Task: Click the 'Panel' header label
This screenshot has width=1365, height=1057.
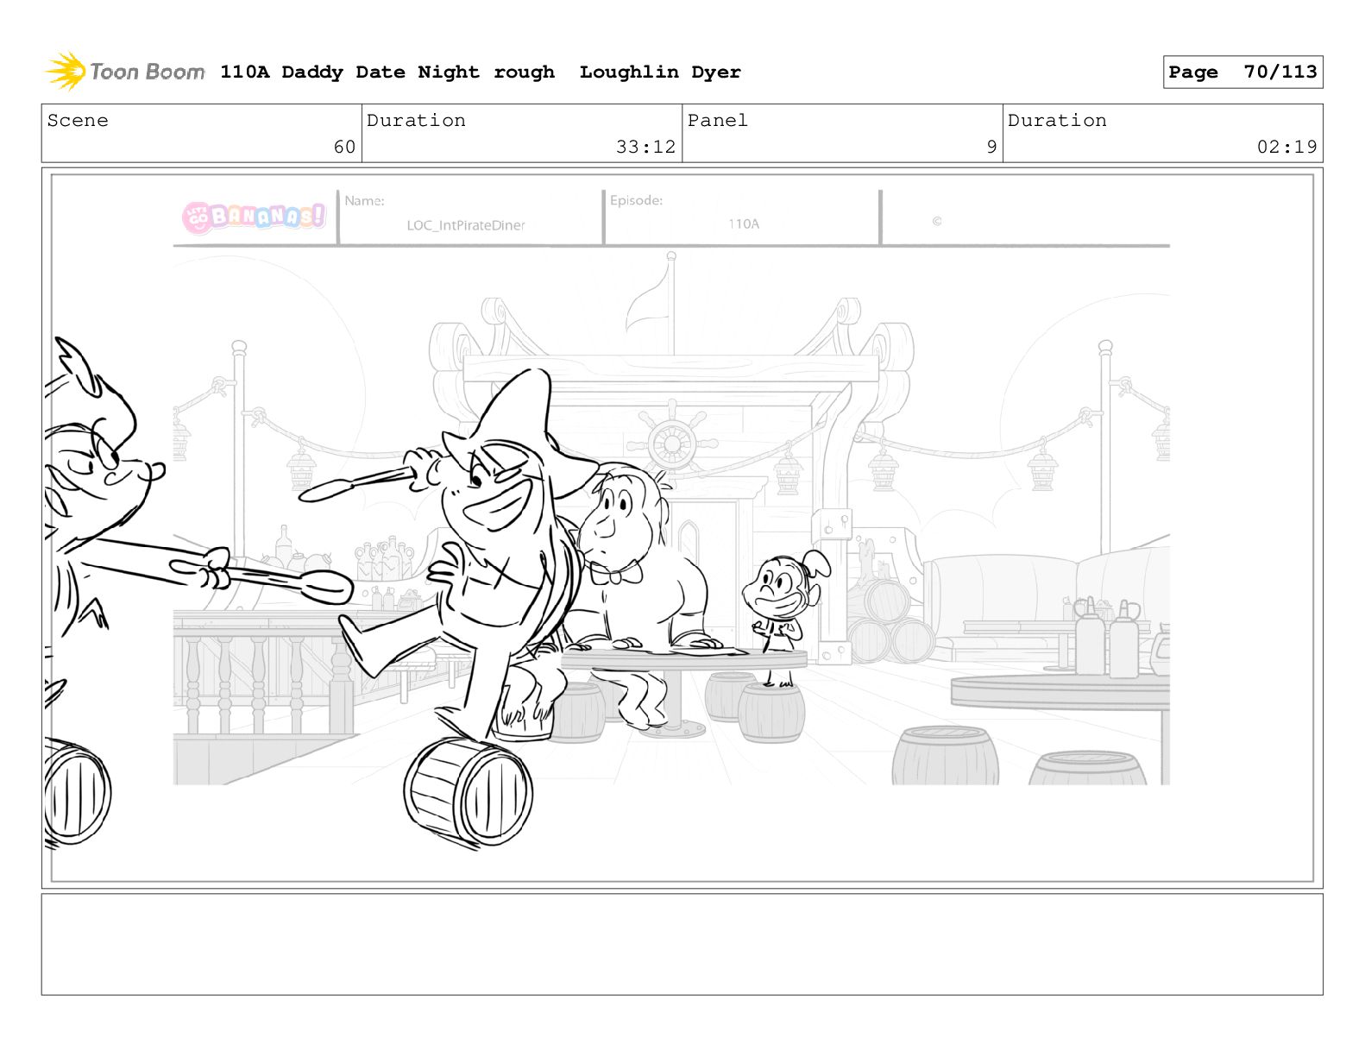Action: [x=718, y=121]
